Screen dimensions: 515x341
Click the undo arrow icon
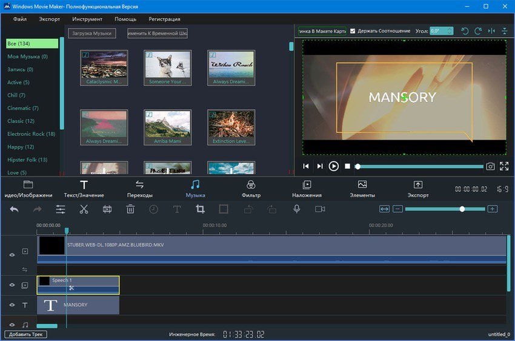tap(14, 209)
